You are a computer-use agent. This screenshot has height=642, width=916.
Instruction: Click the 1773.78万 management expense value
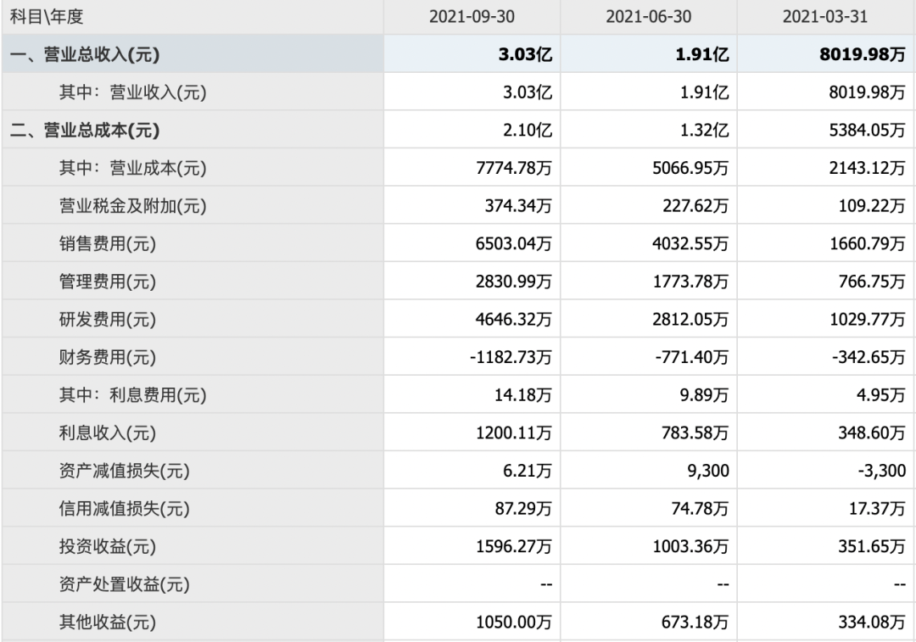690,282
